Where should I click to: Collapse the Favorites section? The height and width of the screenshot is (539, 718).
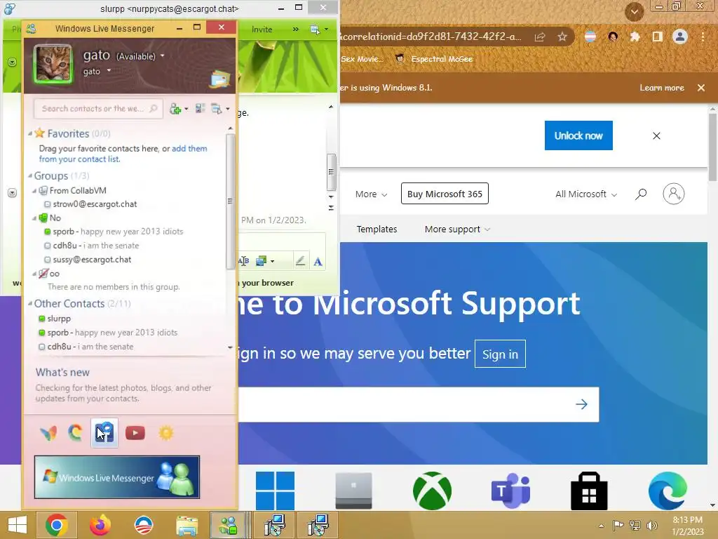tap(29, 133)
